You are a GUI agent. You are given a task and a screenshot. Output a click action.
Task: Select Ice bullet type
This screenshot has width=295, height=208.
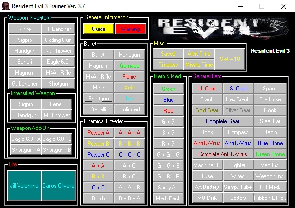[130, 99]
